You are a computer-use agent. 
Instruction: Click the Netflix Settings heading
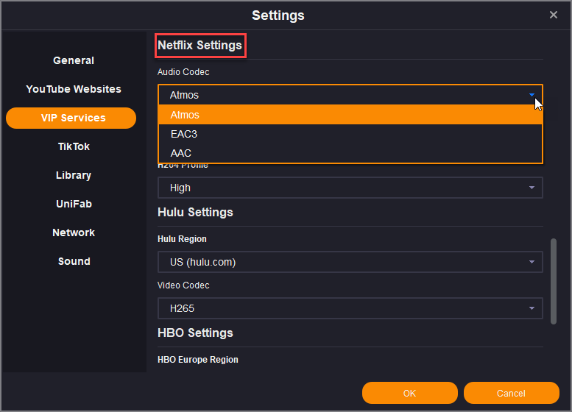200,45
